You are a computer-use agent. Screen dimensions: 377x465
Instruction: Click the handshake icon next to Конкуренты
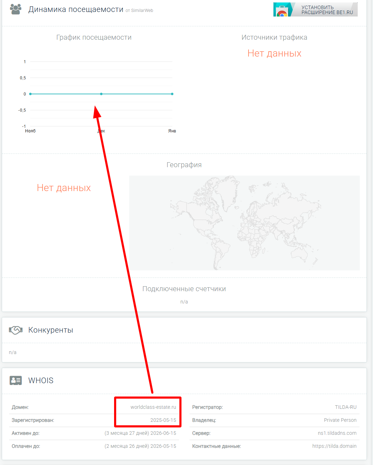pyautogui.click(x=16, y=330)
